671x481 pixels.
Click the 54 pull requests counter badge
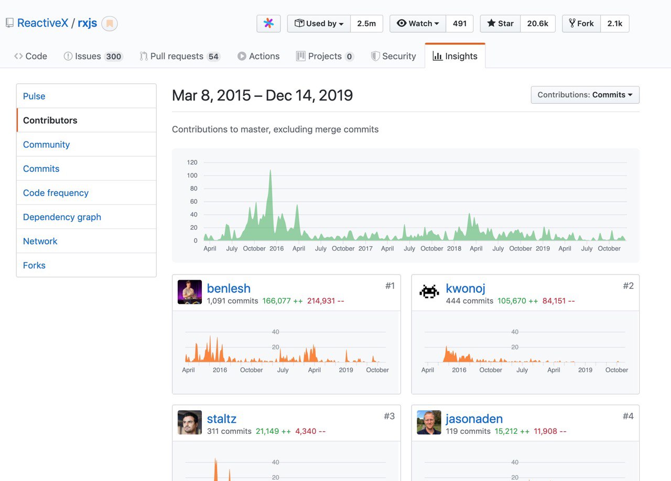213,57
